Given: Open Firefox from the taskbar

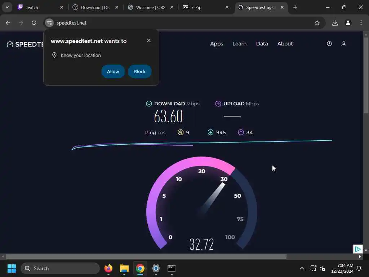Looking at the screenshot, I should coord(108,268).
